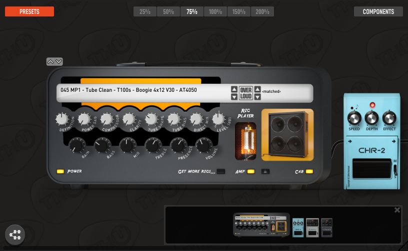Adjust the CHR-2 Speed knob
The width and height of the screenshot is (408, 251).
click(x=354, y=118)
